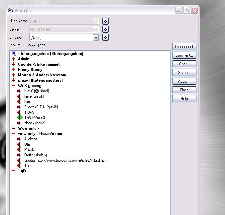The height and width of the screenshot is (215, 225).
Task: Click the green talking speaker icon for TnN
Action: (x=20, y=118)
